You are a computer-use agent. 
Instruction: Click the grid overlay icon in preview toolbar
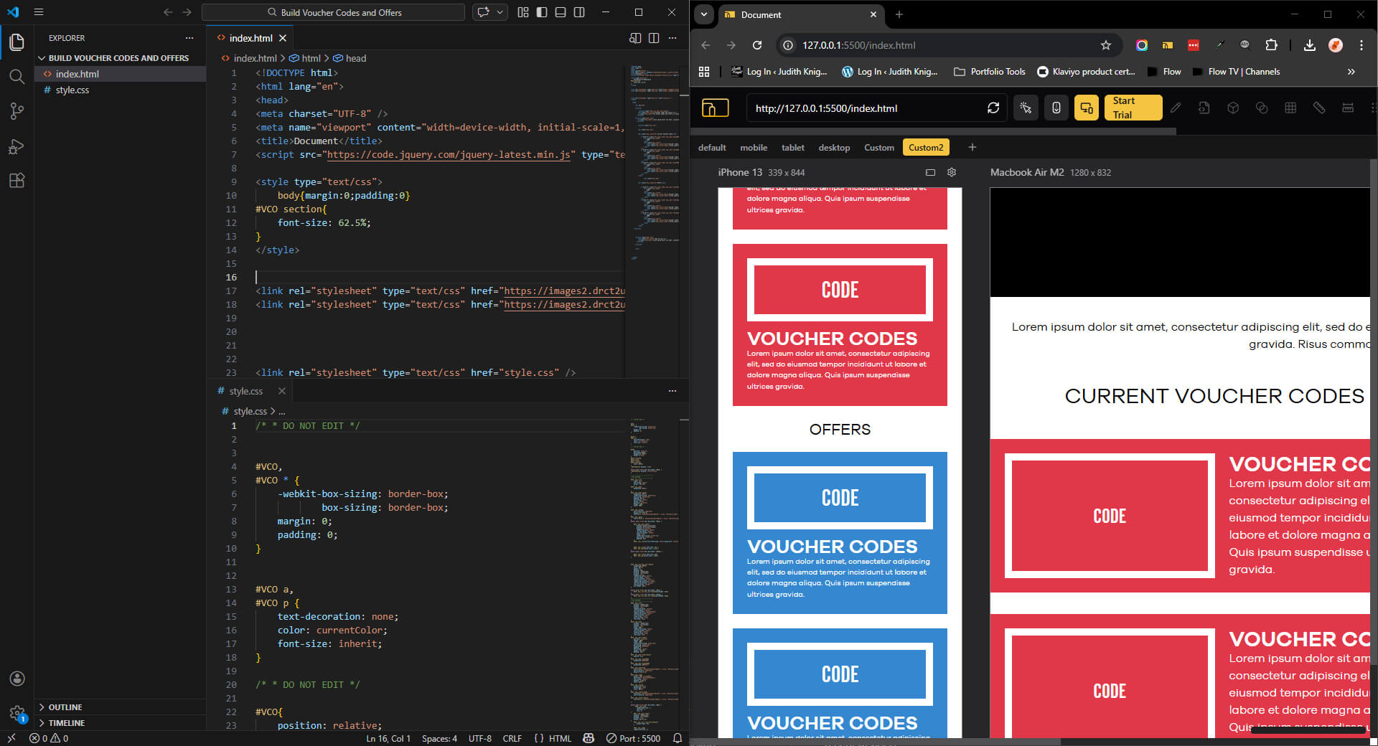tap(1290, 108)
